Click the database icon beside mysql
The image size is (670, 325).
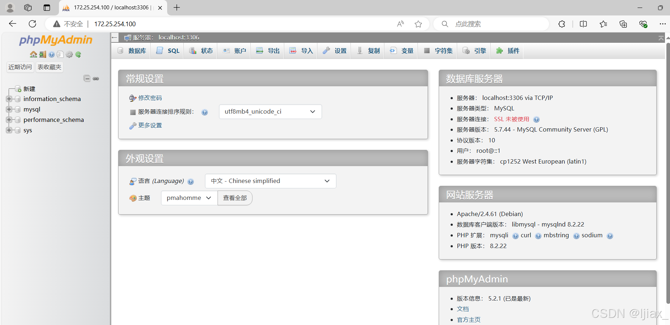17,109
